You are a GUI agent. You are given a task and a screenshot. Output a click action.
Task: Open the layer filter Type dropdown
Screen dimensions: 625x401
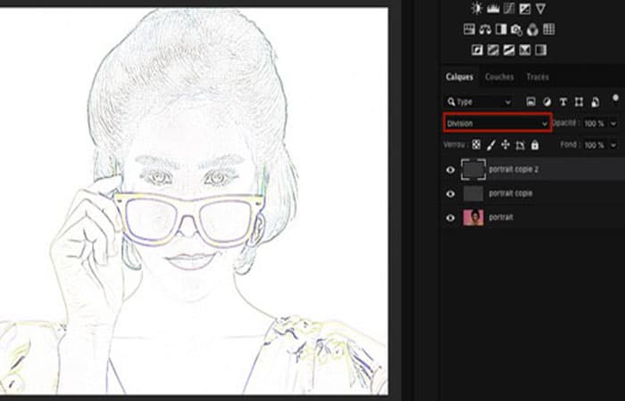tap(479, 102)
